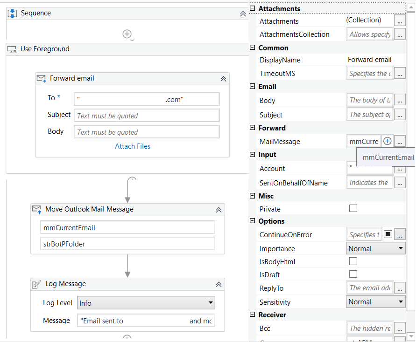The width and height of the screenshot is (416, 342).
Task: Open ellipsis editor for AttachmentsCollection
Action: tap(400, 34)
